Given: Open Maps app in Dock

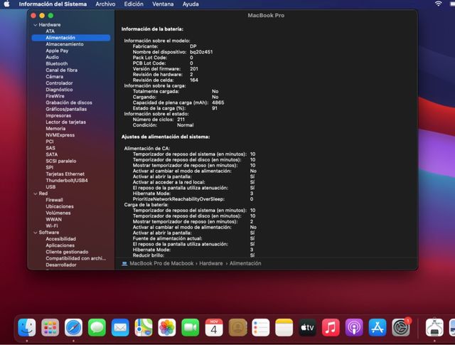Looking at the screenshot, I should pos(144,327).
